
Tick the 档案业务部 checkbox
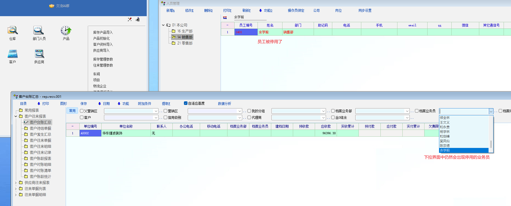pyautogui.click(x=333, y=111)
